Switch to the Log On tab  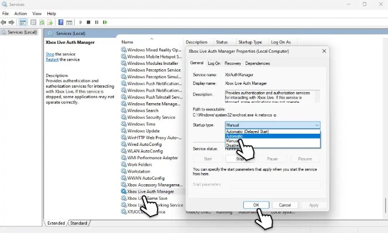pos(214,63)
